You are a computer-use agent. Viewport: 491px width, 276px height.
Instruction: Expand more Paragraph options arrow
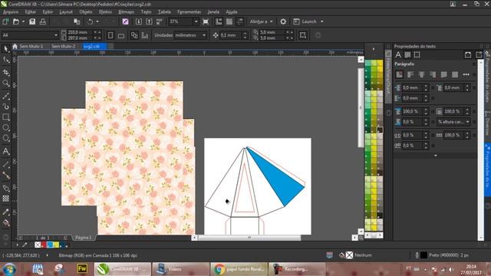(x=436, y=156)
